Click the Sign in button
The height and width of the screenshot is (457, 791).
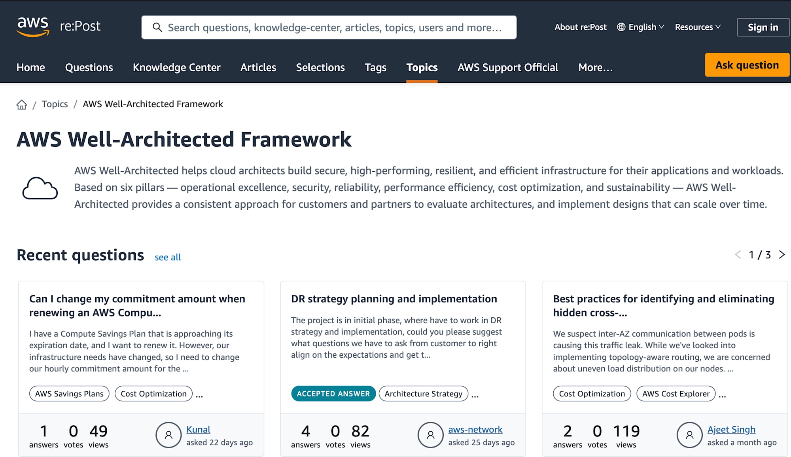(x=763, y=27)
